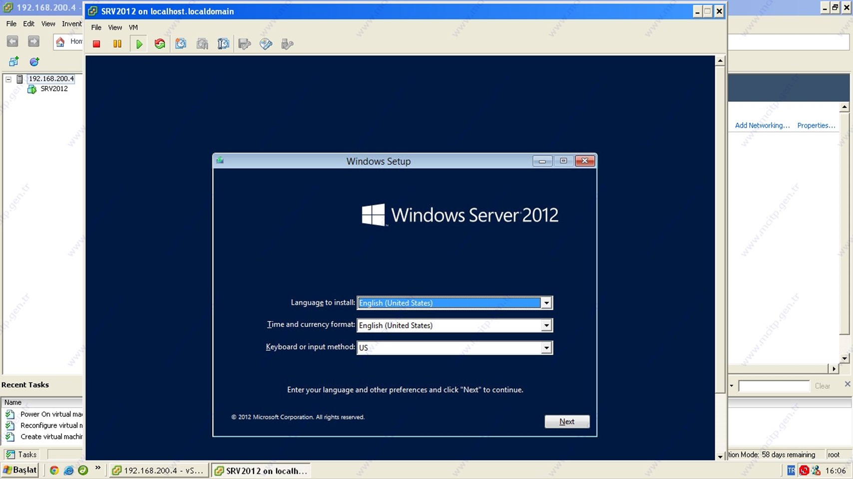Click the messenger icon in system tray
Image resolution: width=853 pixels, height=479 pixels.
click(x=816, y=470)
